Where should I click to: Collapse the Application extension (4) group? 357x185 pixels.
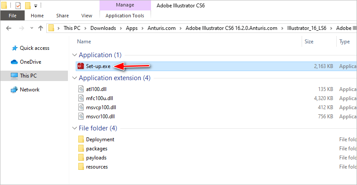point(74,78)
